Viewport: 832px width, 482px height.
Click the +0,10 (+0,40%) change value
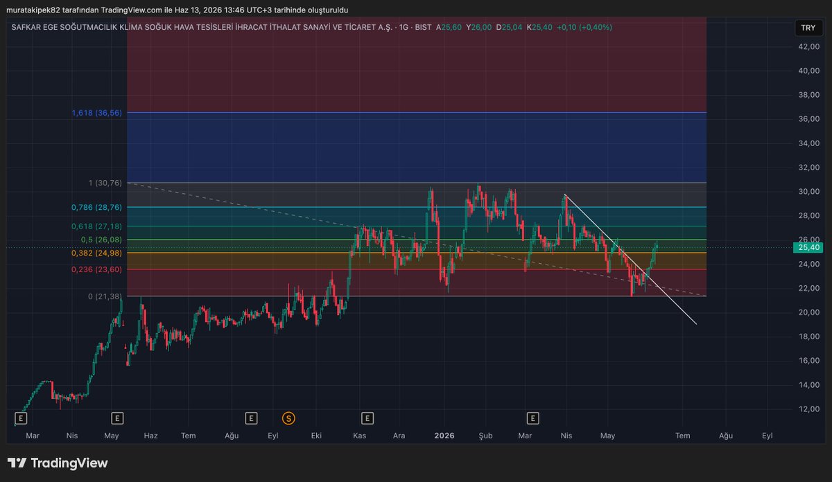(x=584, y=27)
